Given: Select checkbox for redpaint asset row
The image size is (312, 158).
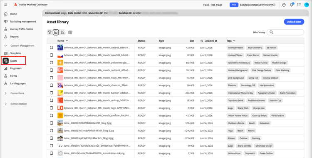Looking at the screenshot, I should click(52, 70).
